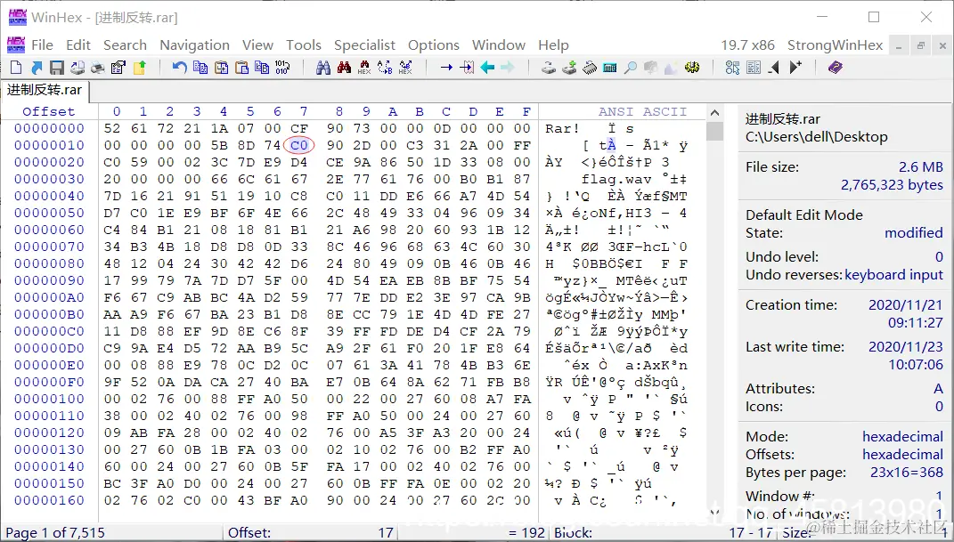Open the Search menu
The image size is (954, 542).
pos(125,45)
